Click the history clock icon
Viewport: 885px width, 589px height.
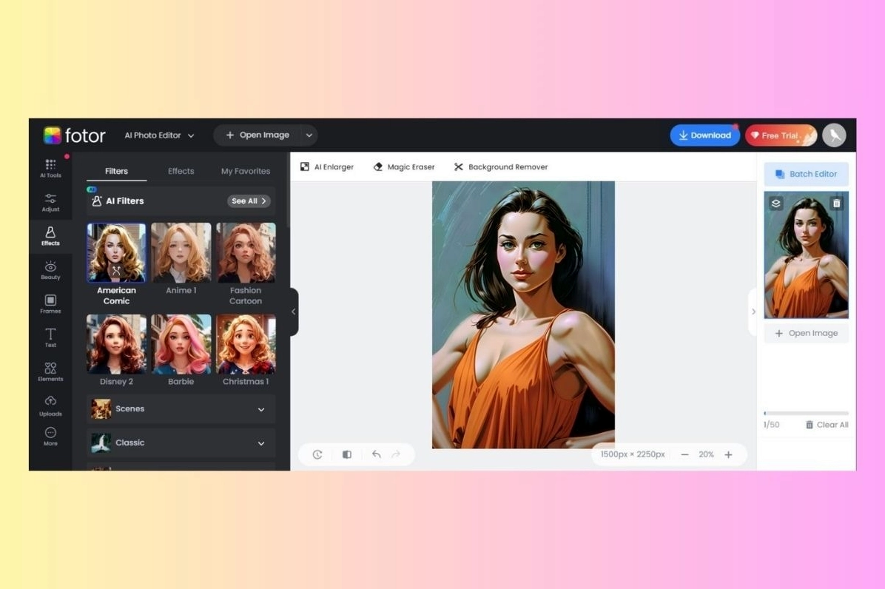[317, 454]
